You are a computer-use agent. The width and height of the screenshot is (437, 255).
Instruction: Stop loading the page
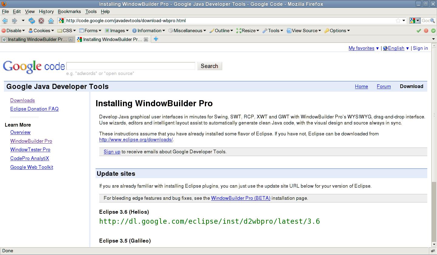41,21
